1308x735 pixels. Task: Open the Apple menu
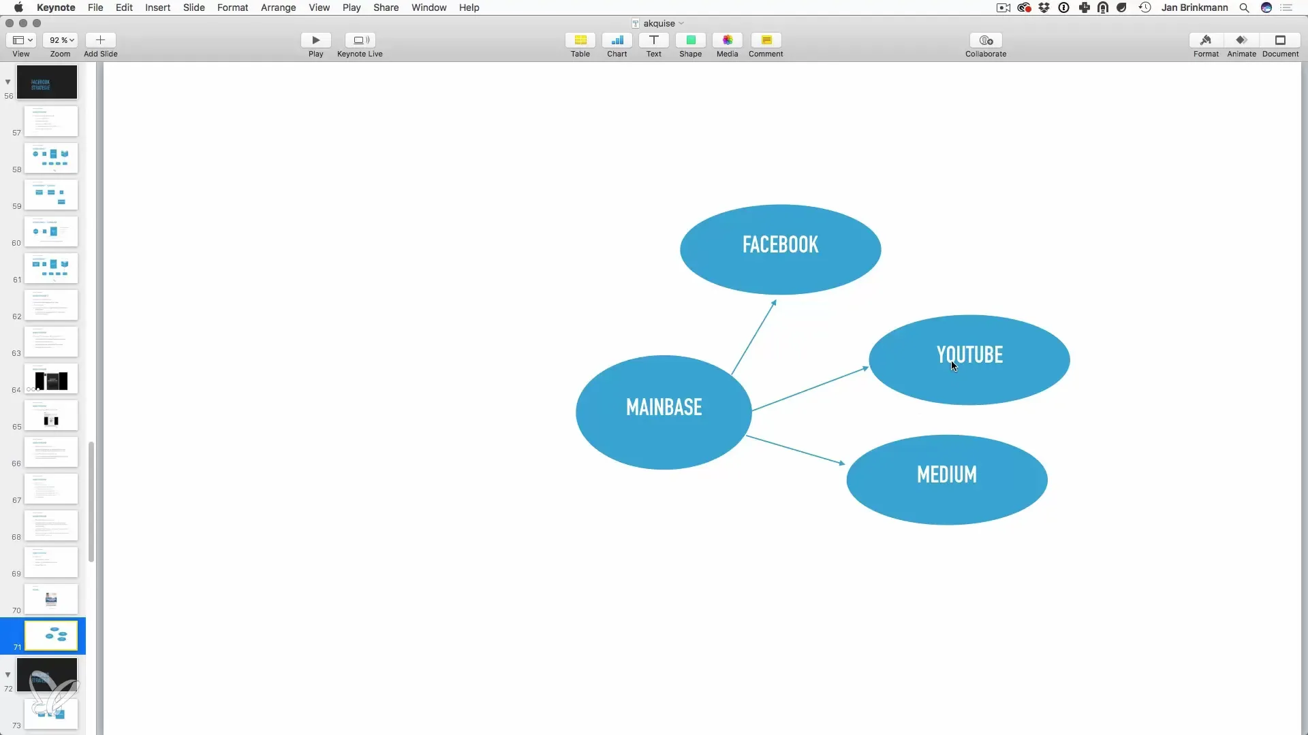tap(18, 7)
